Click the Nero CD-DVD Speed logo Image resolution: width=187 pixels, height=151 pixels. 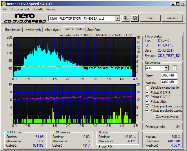point(25,18)
